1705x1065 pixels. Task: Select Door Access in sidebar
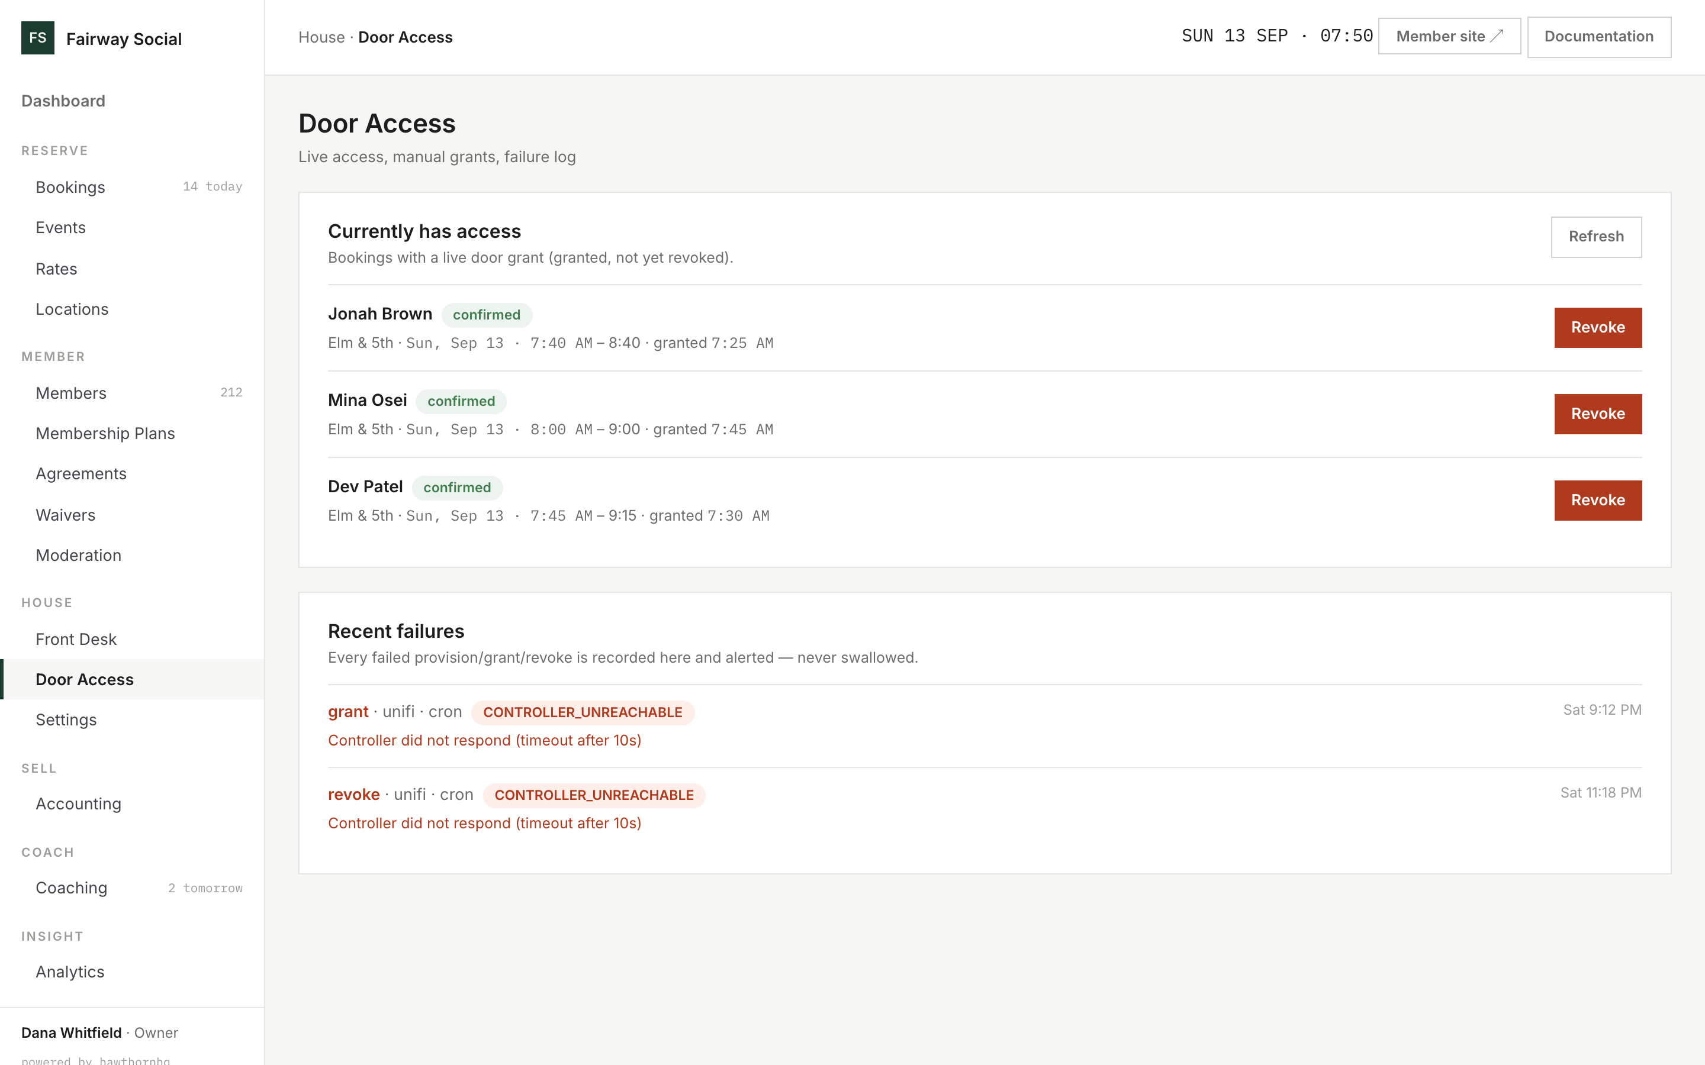pos(132,680)
